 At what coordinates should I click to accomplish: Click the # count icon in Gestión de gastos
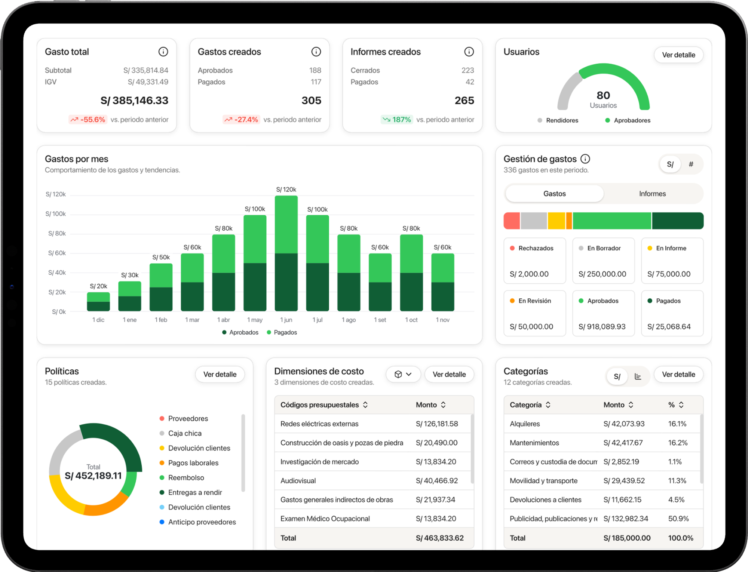tap(692, 164)
